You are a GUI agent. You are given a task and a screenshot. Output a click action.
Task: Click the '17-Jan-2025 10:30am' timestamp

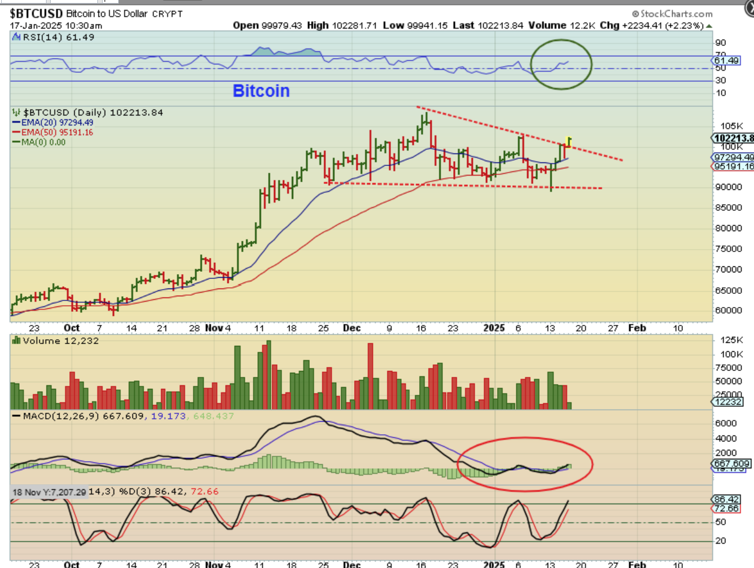[56, 25]
